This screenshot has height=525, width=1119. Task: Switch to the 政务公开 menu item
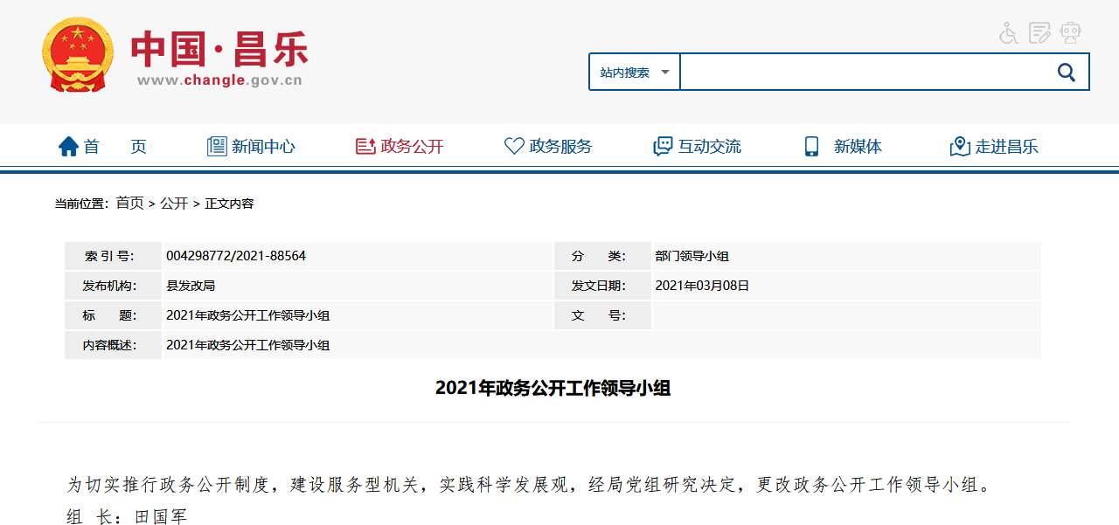pyautogui.click(x=410, y=146)
